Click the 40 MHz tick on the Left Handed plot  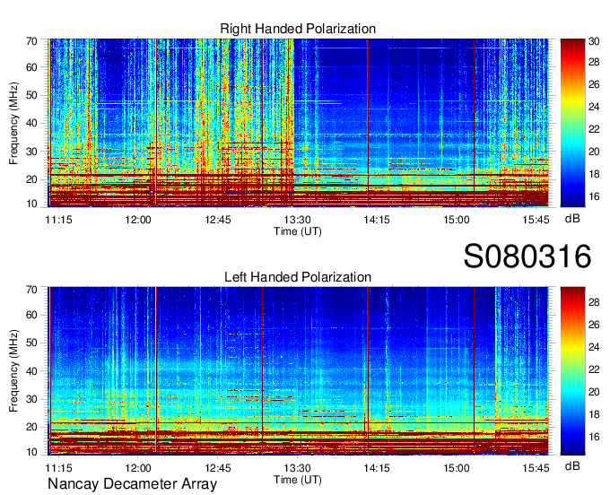coord(31,371)
